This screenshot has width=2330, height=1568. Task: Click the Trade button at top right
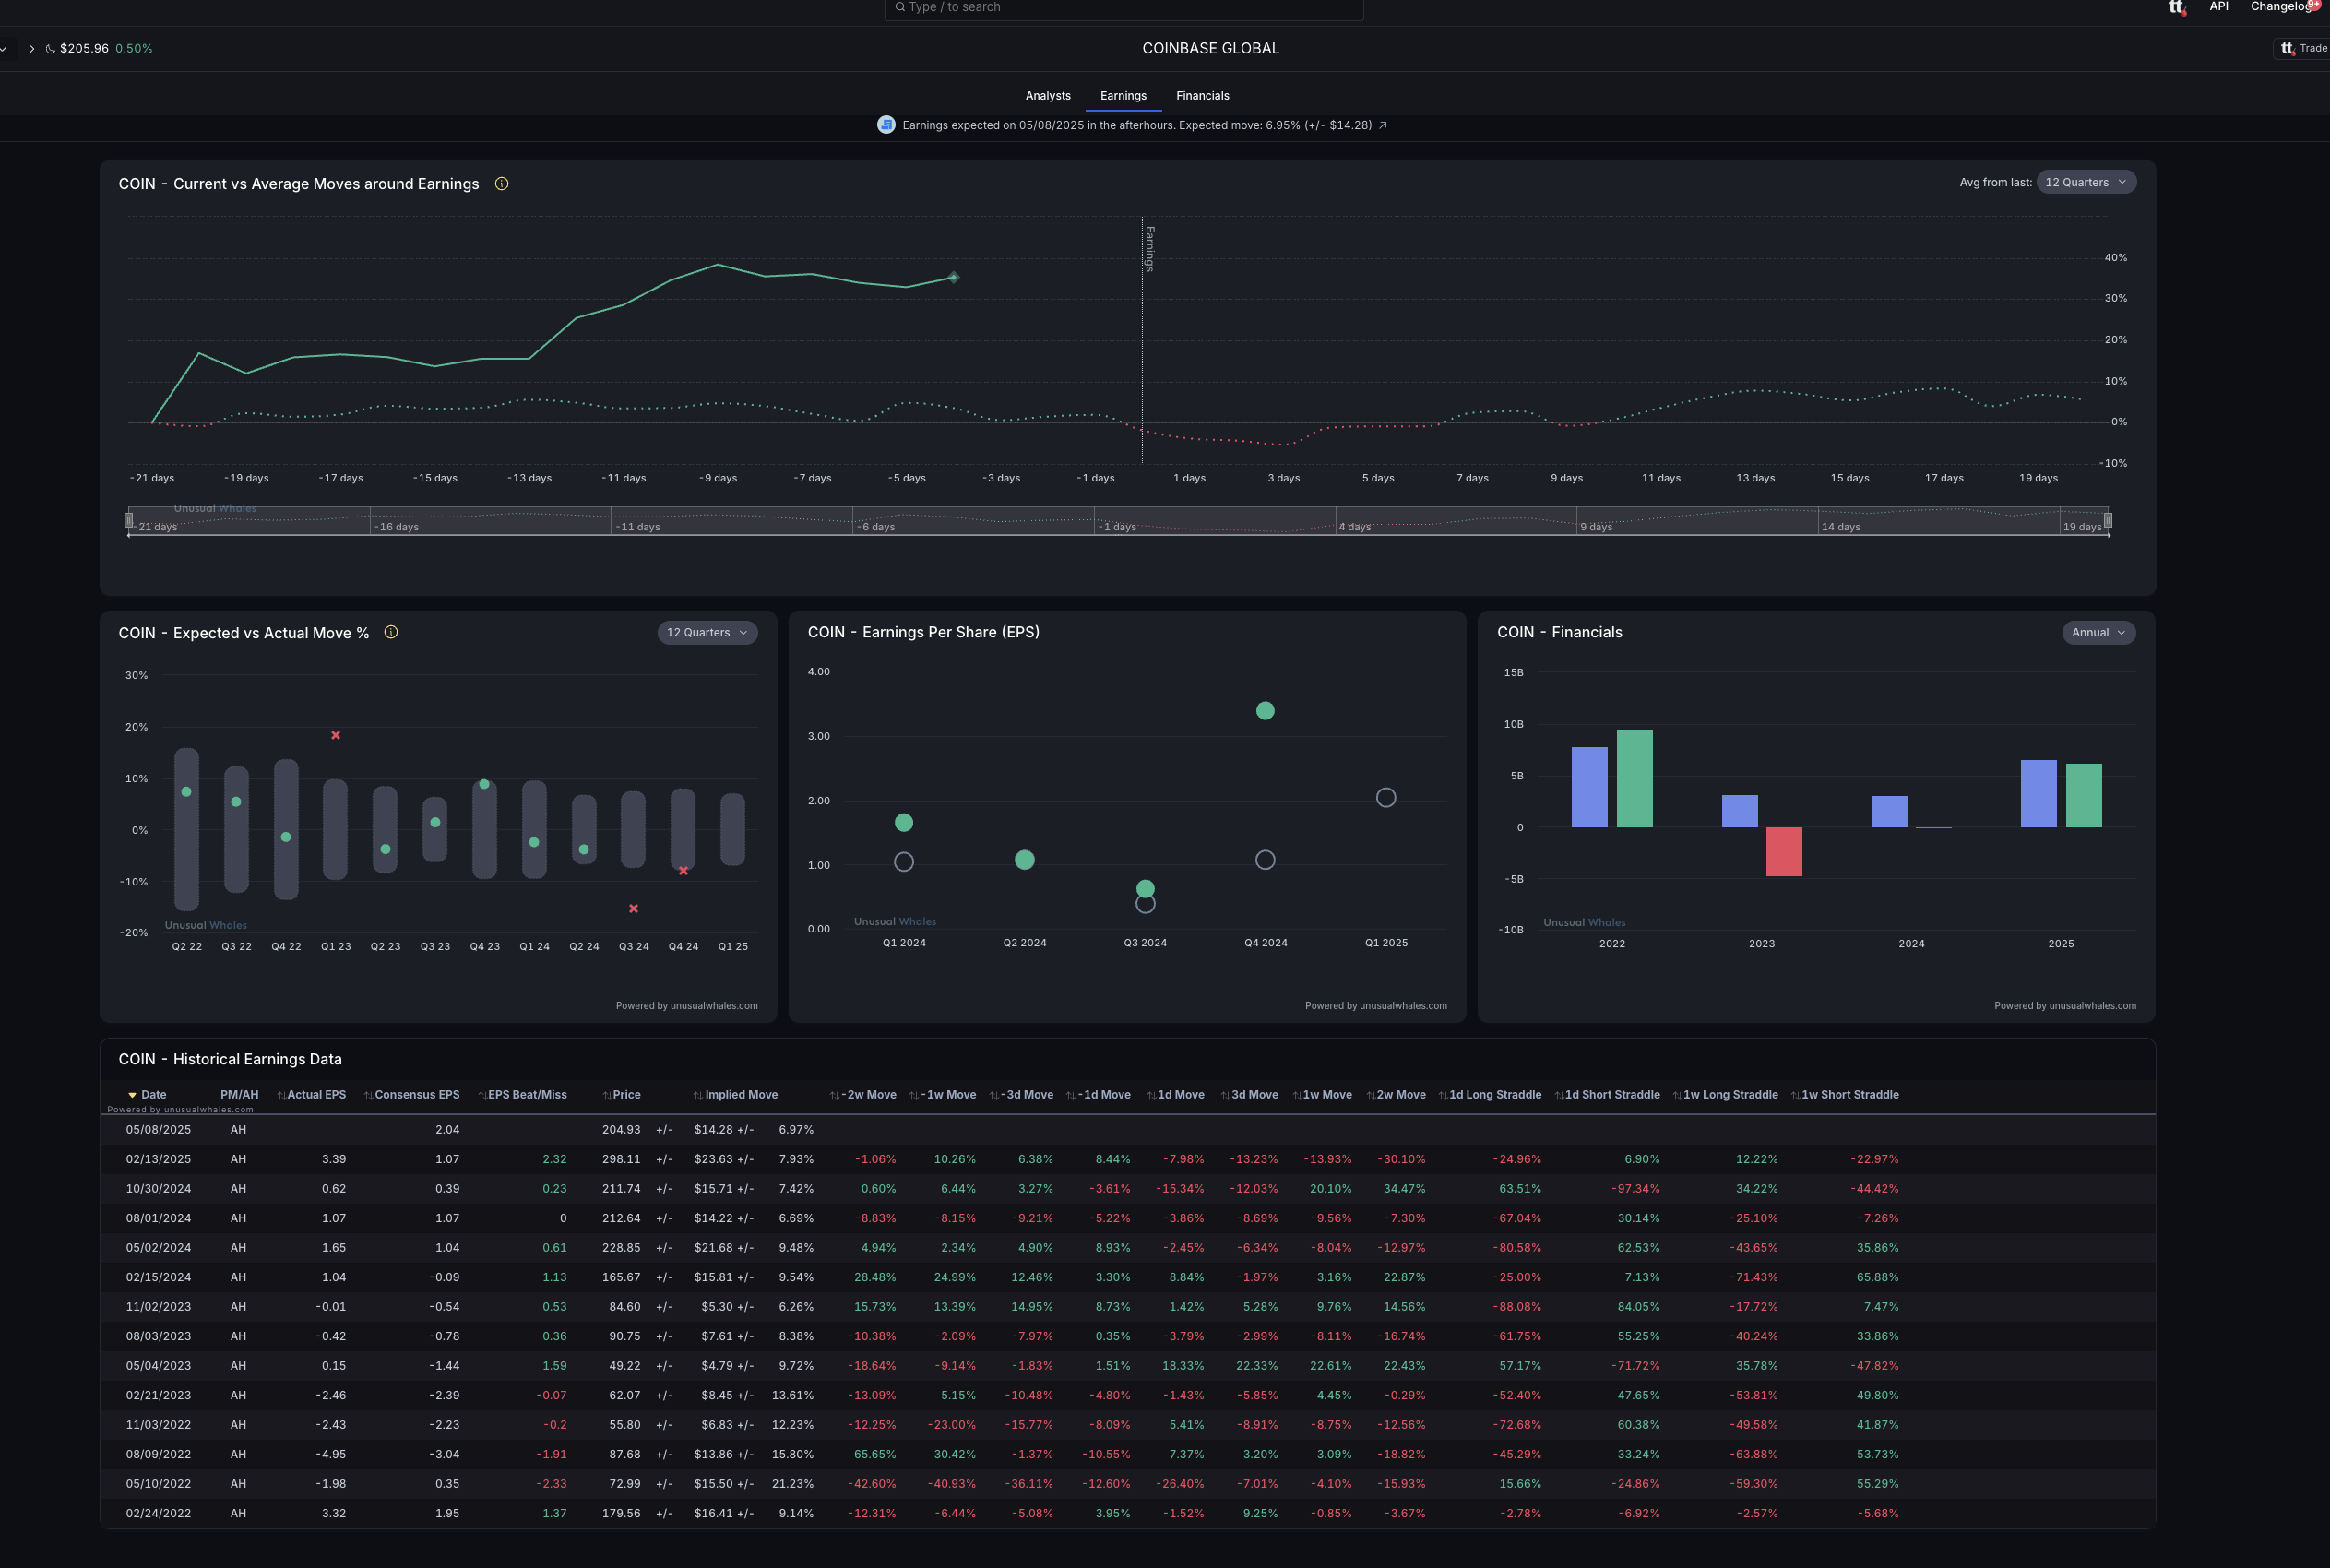2303,48
